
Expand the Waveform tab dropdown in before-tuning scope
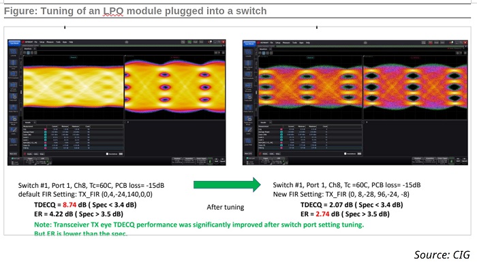35,48
